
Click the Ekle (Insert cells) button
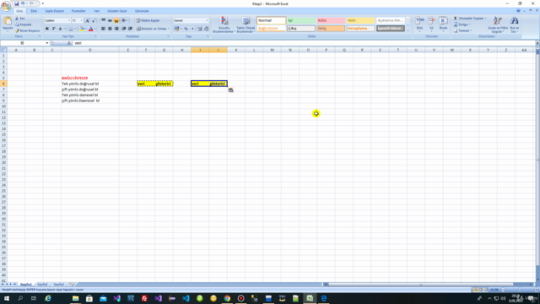click(x=419, y=24)
